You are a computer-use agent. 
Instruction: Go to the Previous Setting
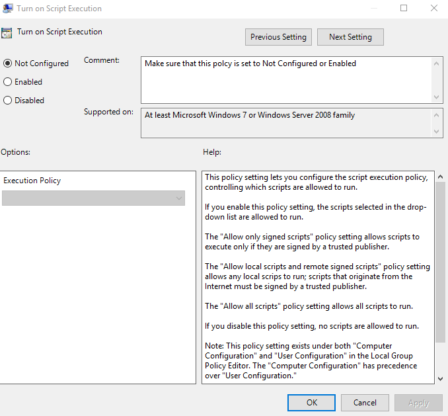pyautogui.click(x=278, y=37)
